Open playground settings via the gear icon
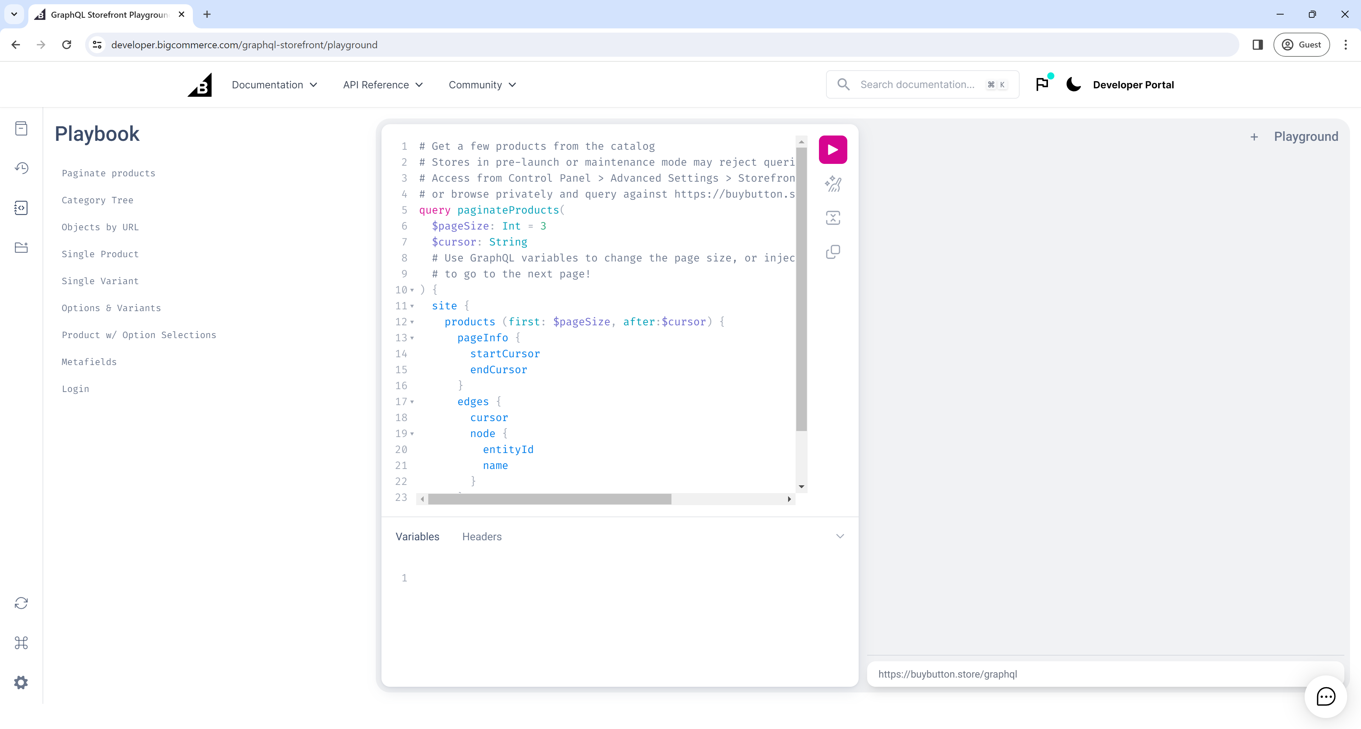This screenshot has height=729, width=1361. 21,682
